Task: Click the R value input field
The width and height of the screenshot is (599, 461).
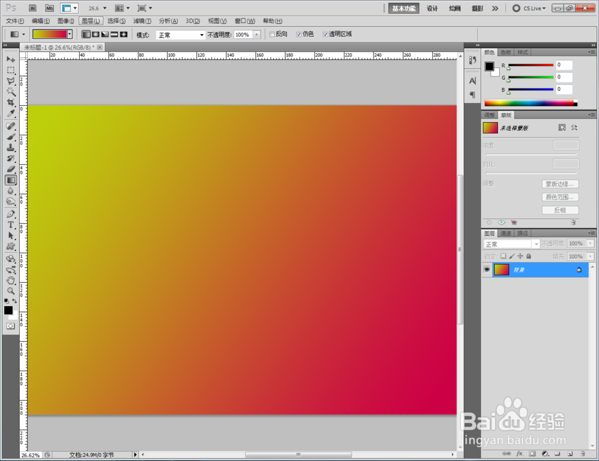Action: [x=564, y=65]
